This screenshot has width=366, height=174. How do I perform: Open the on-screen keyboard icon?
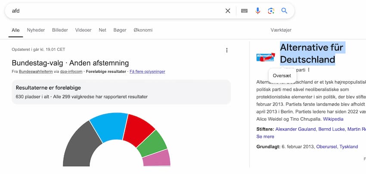(244, 11)
